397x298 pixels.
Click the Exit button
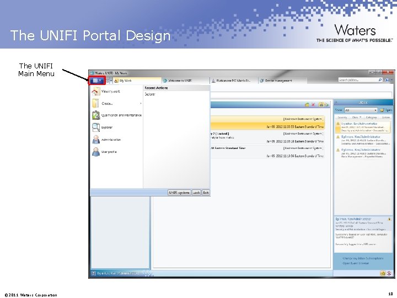pyautogui.click(x=206, y=193)
